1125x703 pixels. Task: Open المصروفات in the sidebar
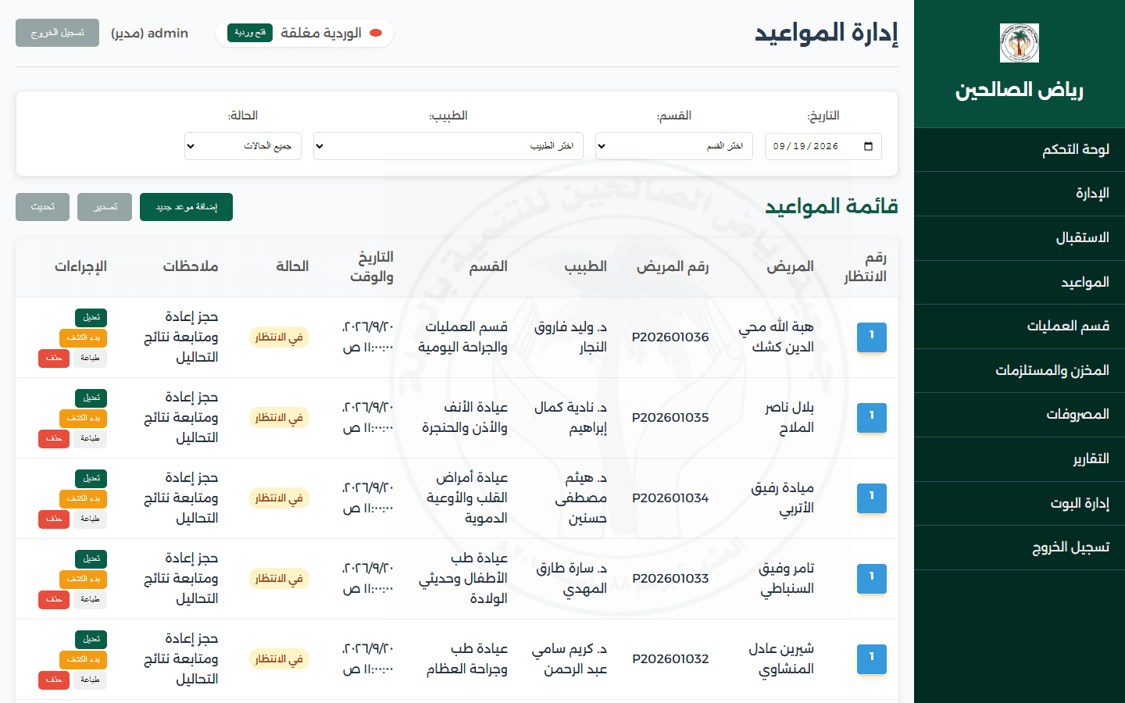(x=1020, y=415)
